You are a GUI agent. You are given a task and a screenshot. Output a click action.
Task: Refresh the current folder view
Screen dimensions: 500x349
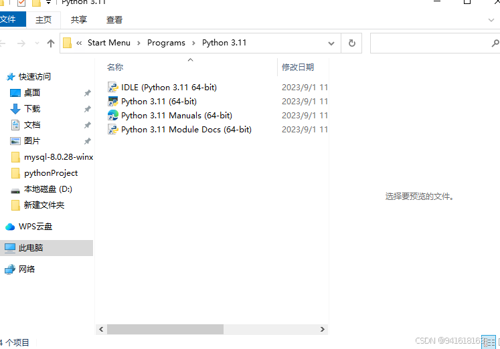[x=351, y=43]
